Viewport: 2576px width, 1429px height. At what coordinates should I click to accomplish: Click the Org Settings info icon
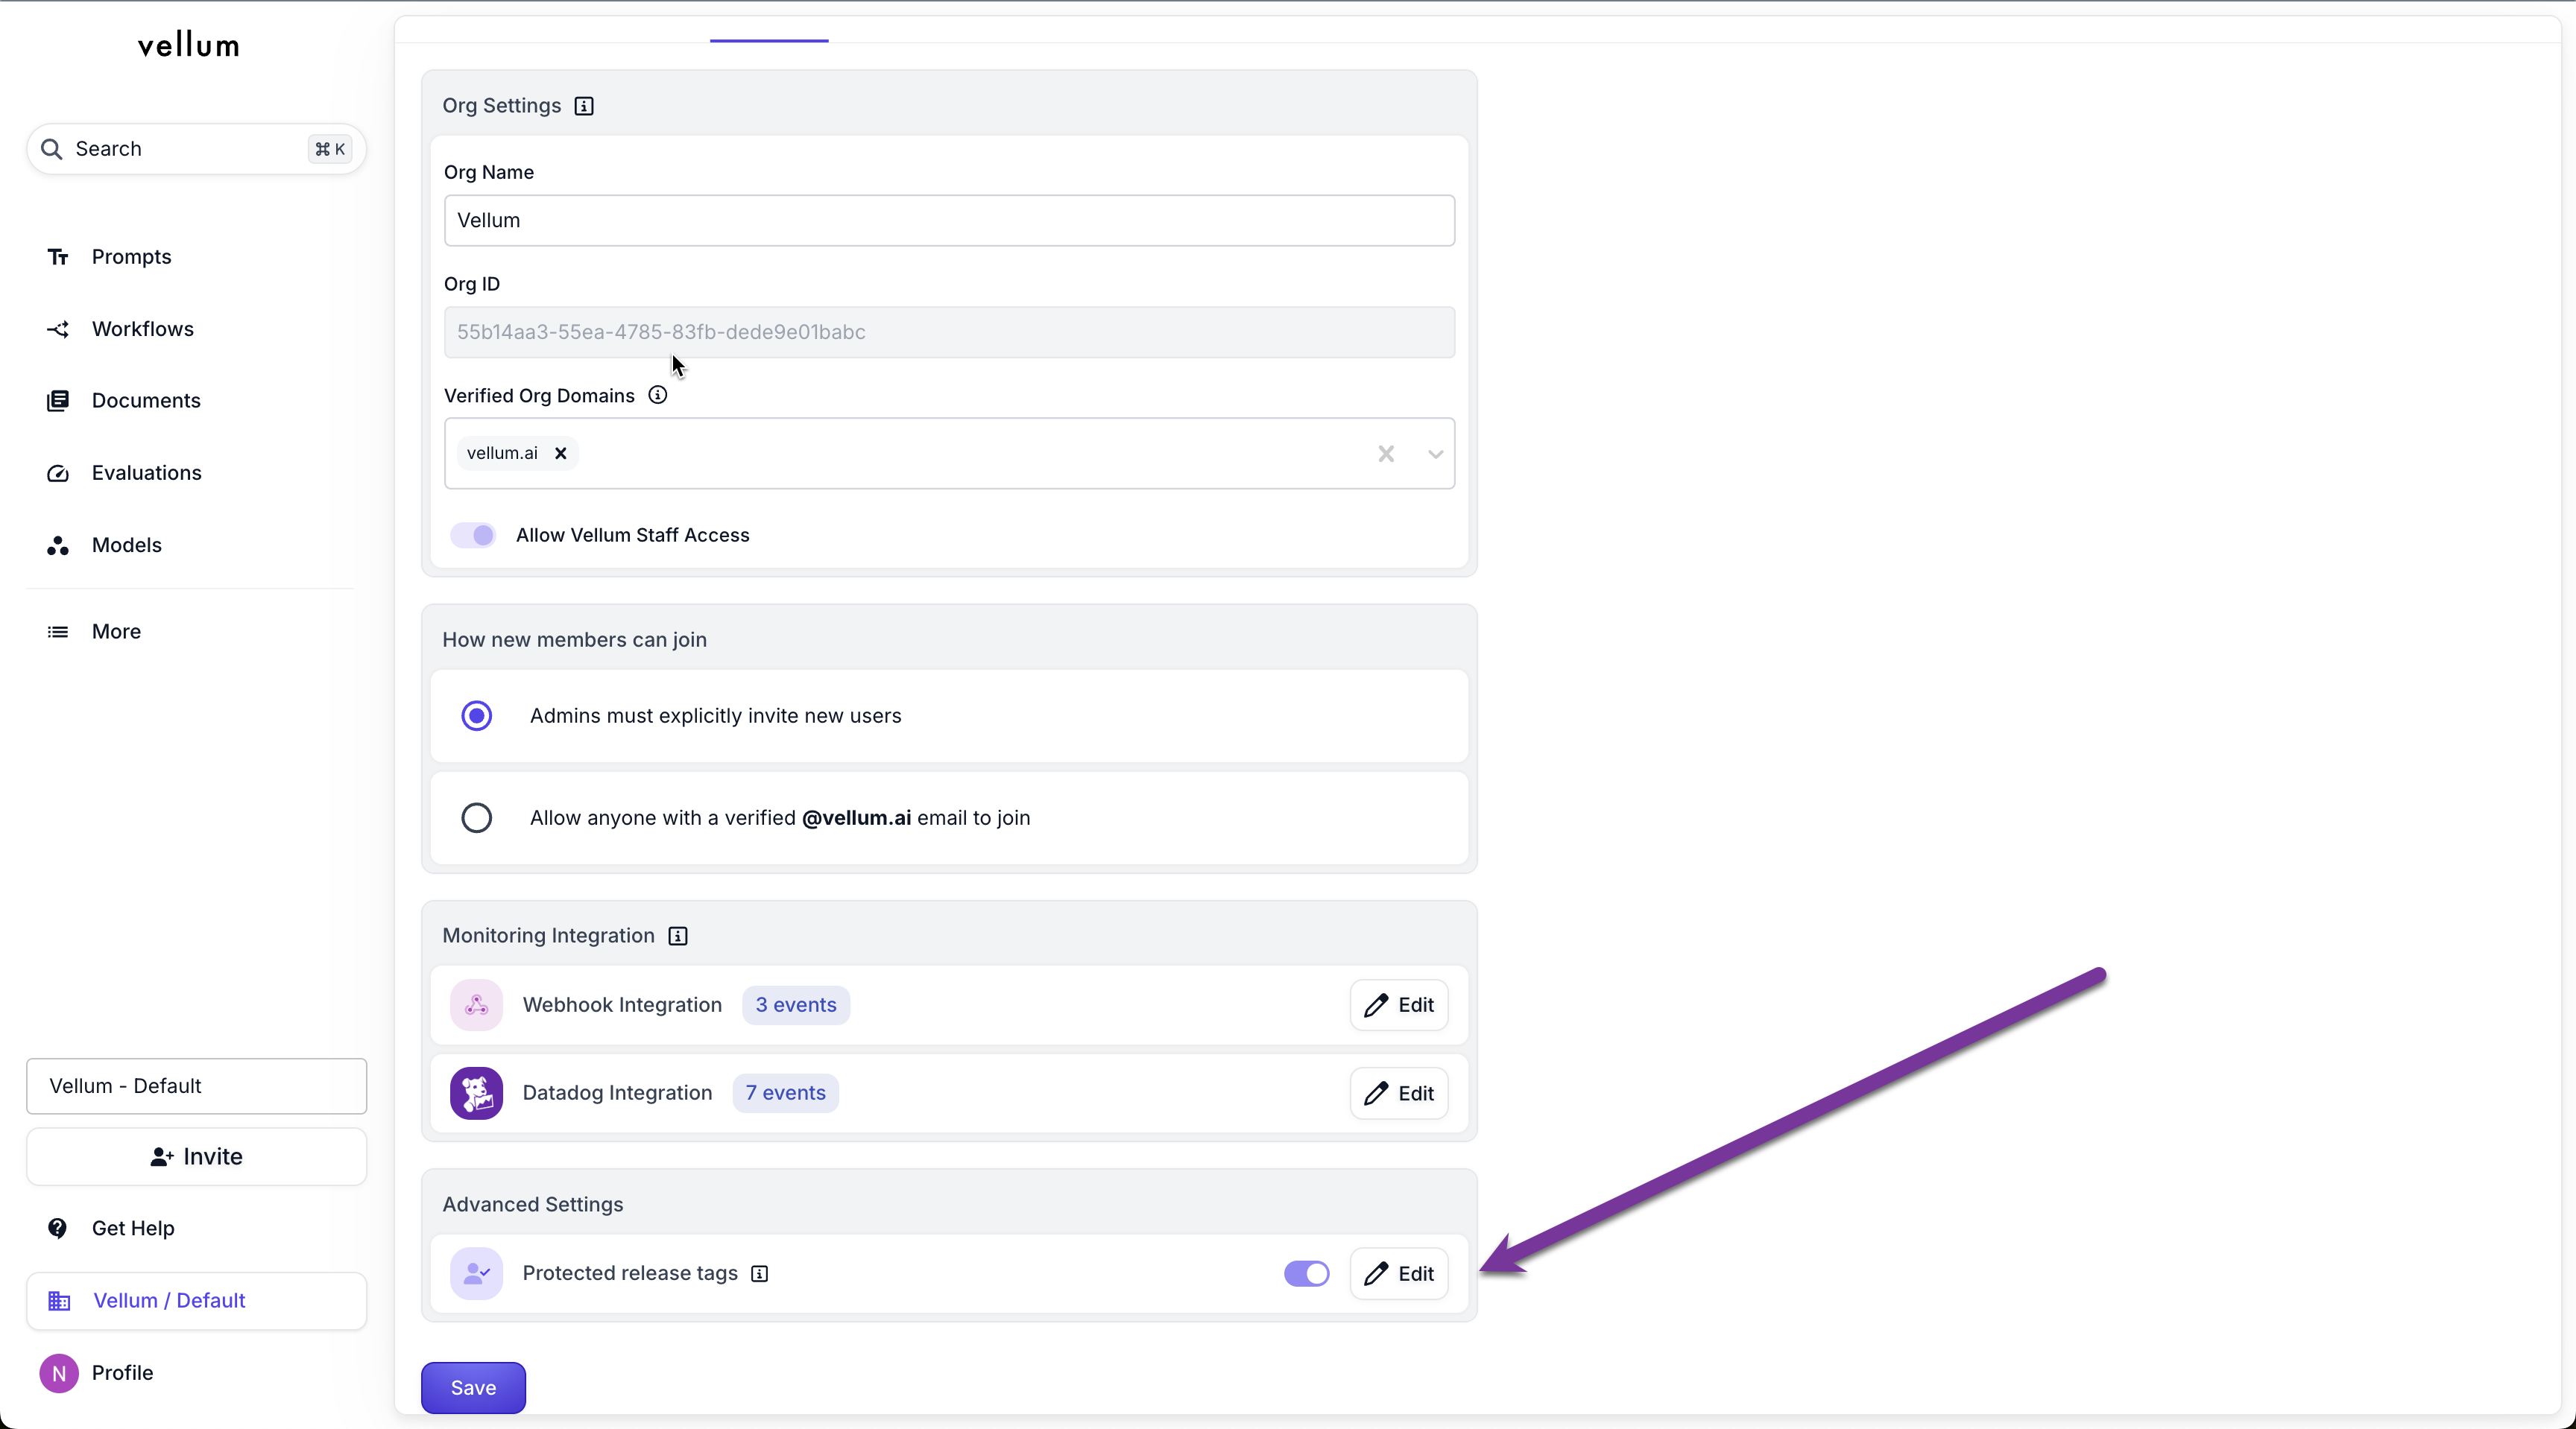point(584,106)
